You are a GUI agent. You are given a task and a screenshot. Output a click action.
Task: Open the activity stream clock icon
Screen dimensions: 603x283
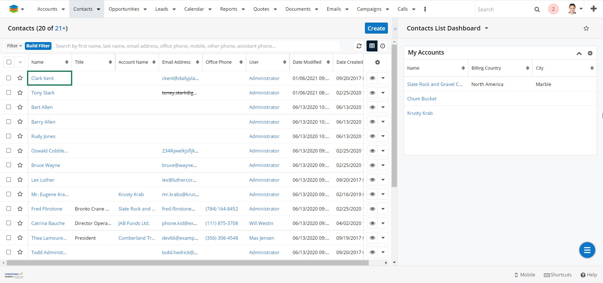[383, 46]
